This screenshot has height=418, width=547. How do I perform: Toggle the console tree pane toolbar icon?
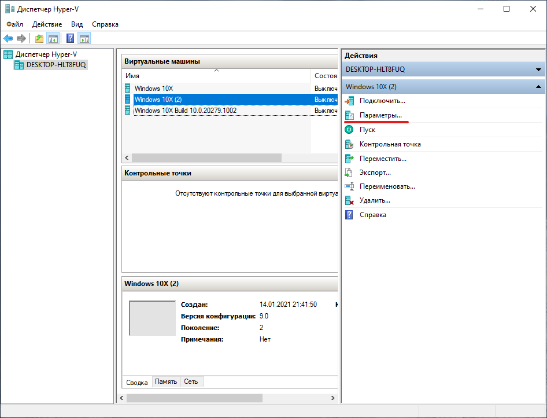(53, 38)
